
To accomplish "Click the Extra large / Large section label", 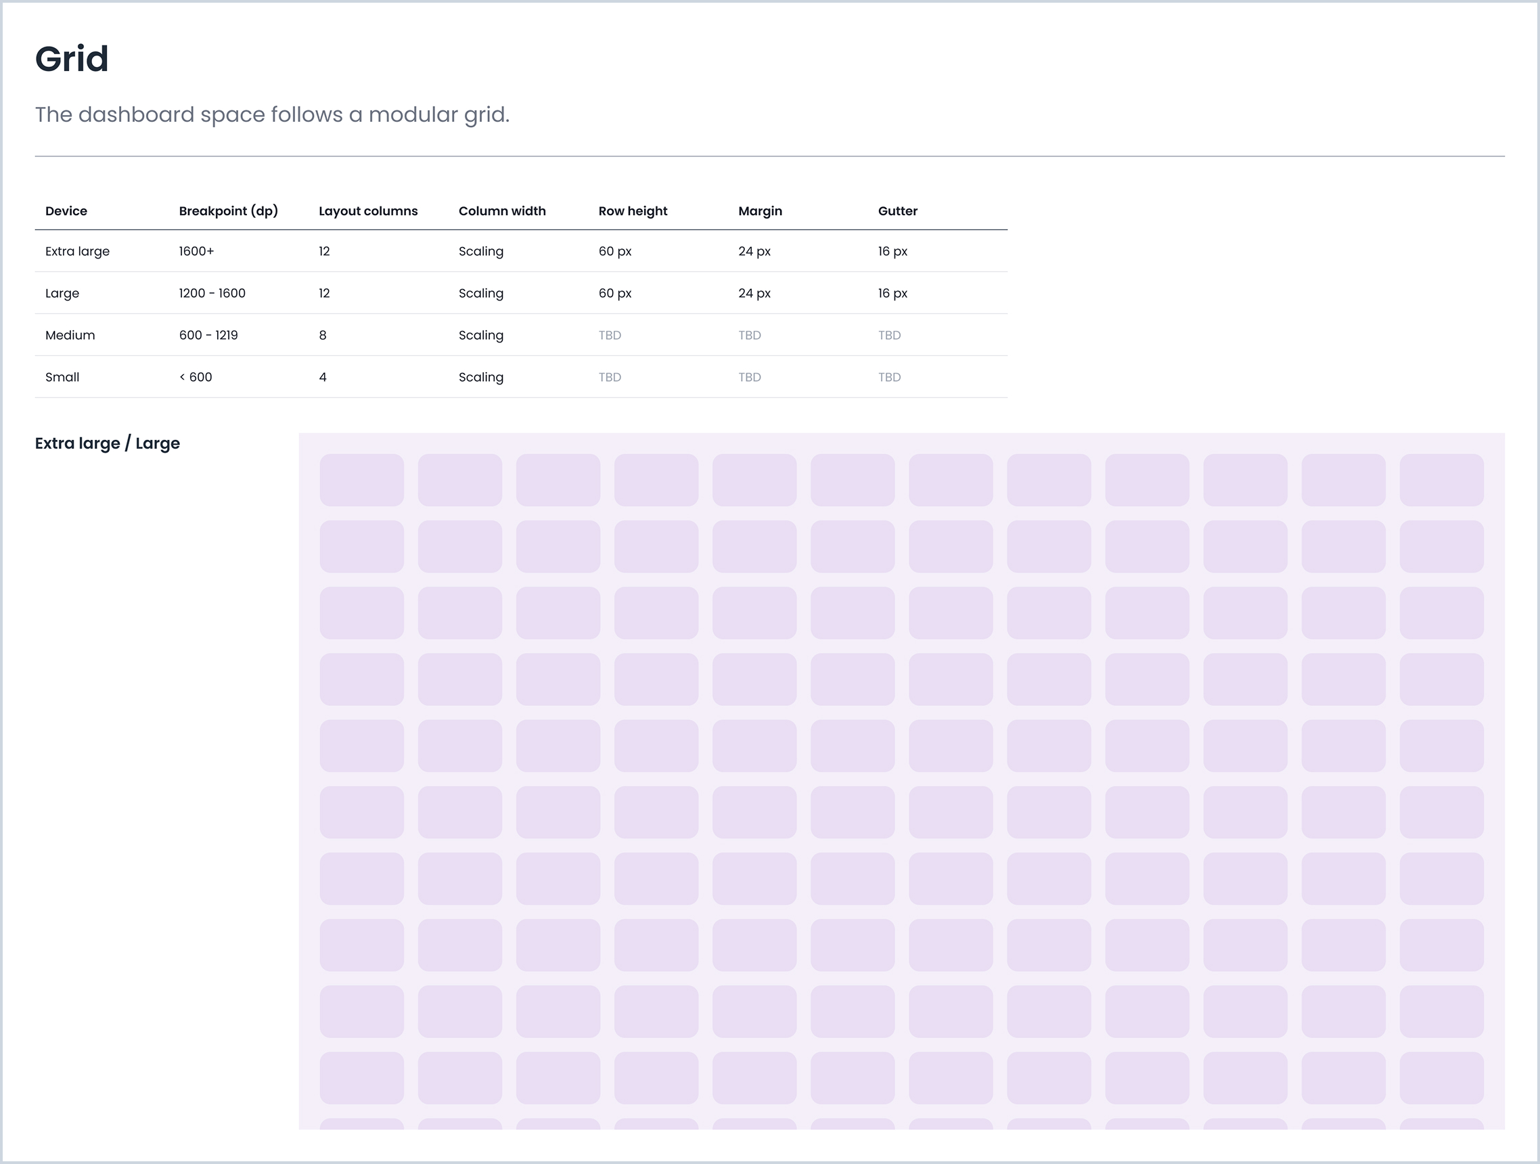I will (x=108, y=443).
